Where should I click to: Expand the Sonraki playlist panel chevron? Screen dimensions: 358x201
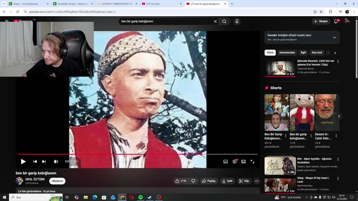[334, 37]
